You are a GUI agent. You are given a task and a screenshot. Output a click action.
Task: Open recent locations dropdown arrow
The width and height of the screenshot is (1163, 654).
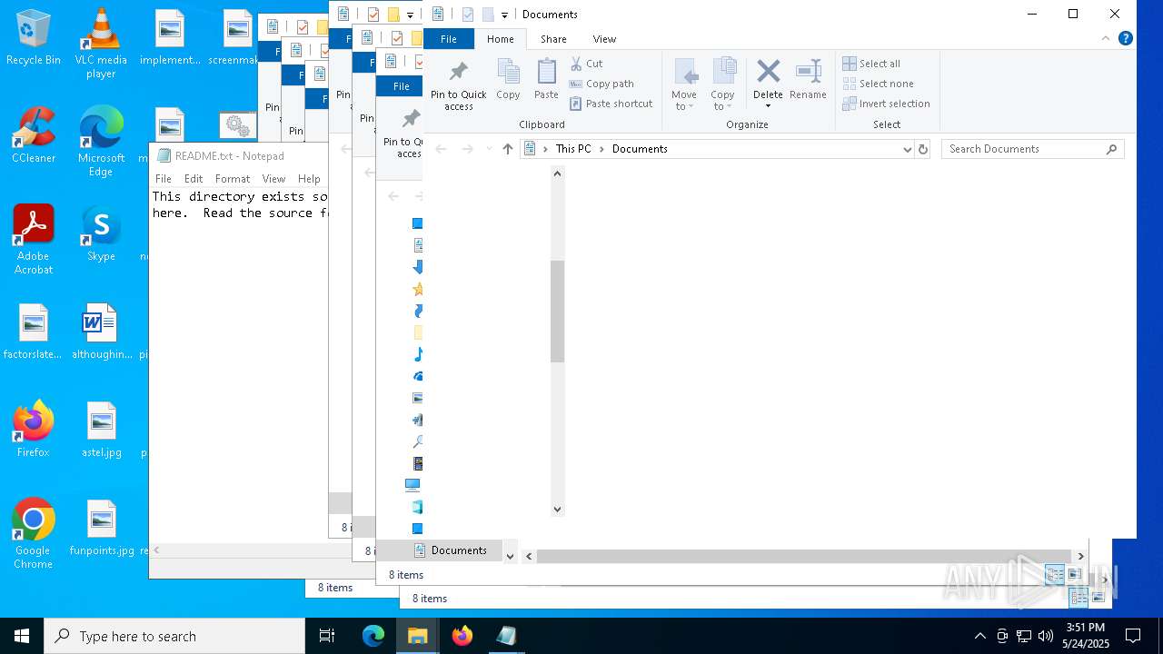[x=489, y=149]
